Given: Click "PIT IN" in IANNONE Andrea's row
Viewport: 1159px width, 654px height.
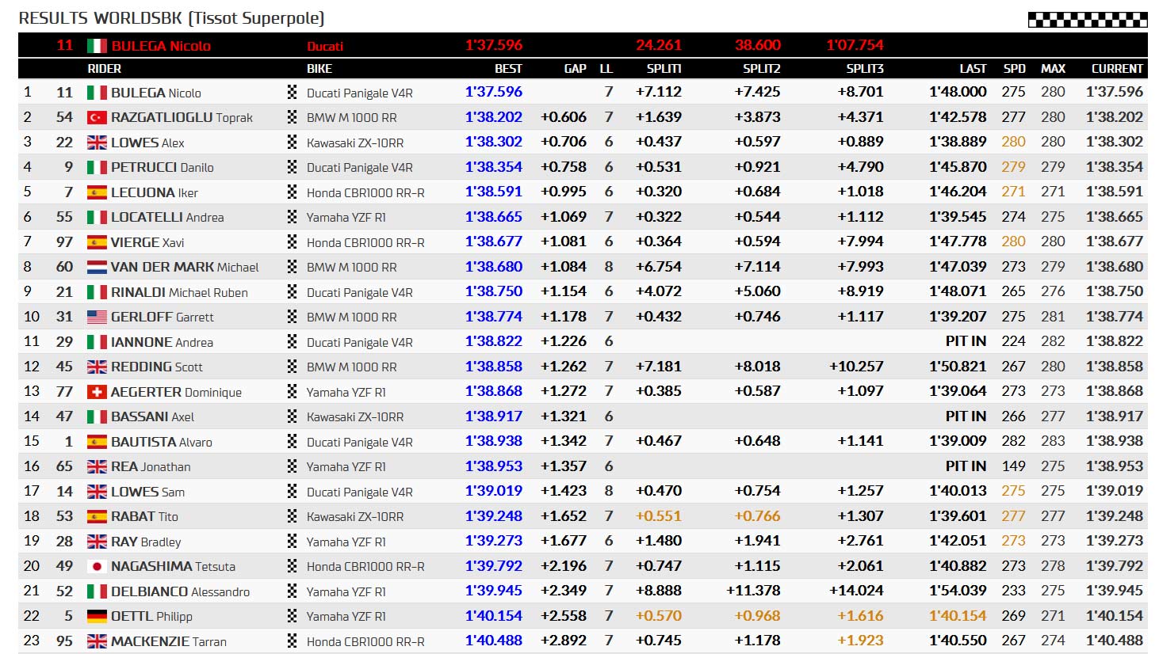Looking at the screenshot, I should (966, 341).
